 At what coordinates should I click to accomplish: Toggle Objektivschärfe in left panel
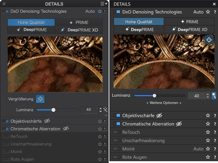click(5, 121)
